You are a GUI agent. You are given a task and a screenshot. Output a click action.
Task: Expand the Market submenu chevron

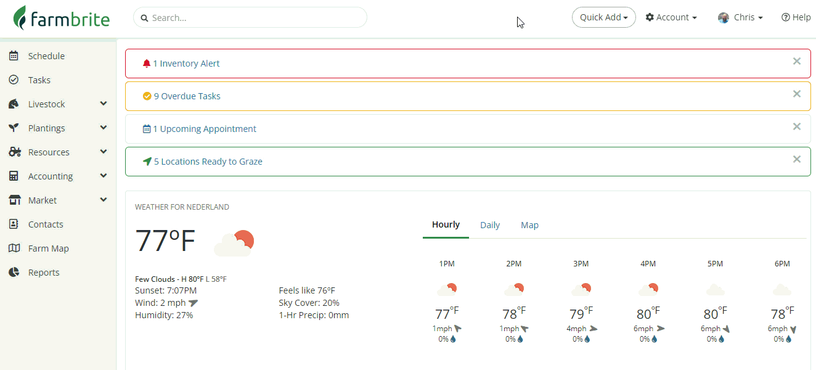pyautogui.click(x=103, y=200)
